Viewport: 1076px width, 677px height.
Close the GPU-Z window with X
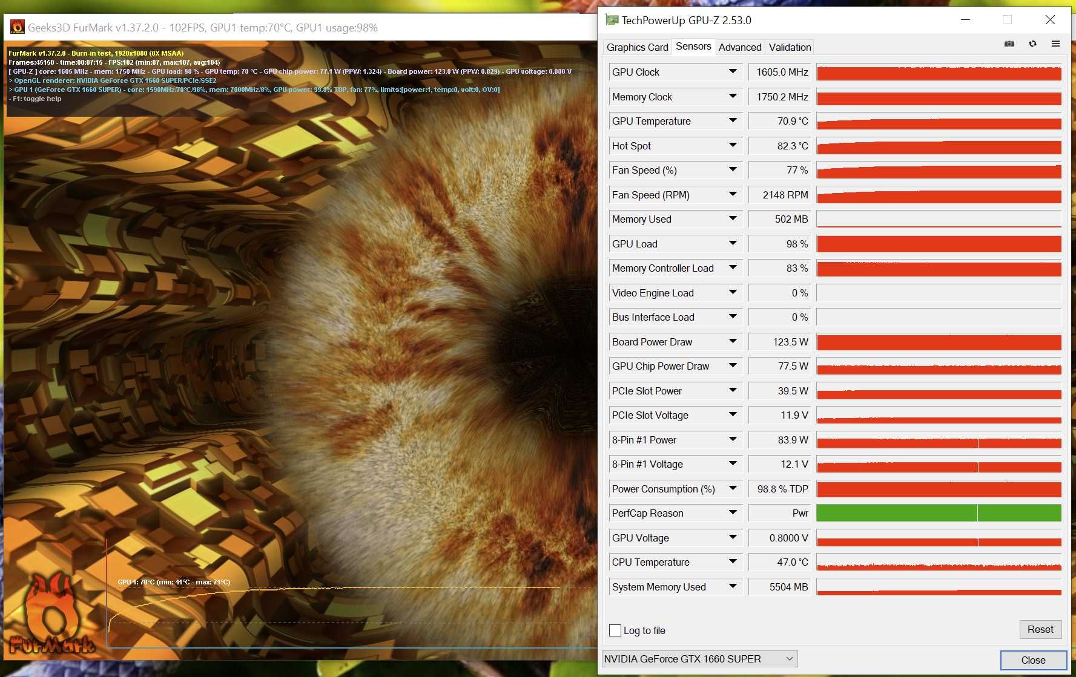(1051, 20)
